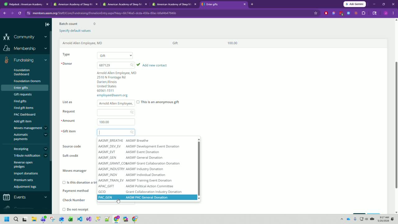The image size is (398, 224).
Task: Open Windows Start menu
Action: 7,219
